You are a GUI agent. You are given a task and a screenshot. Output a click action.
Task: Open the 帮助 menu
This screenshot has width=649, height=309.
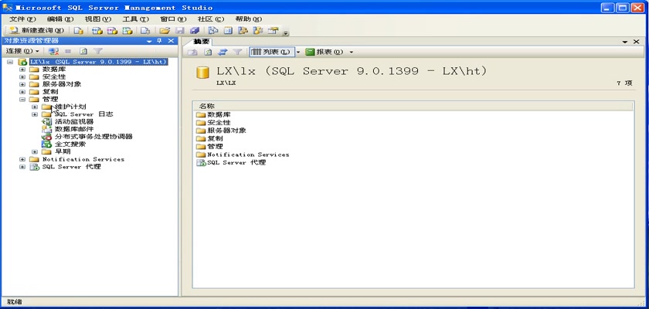pyautogui.click(x=248, y=19)
